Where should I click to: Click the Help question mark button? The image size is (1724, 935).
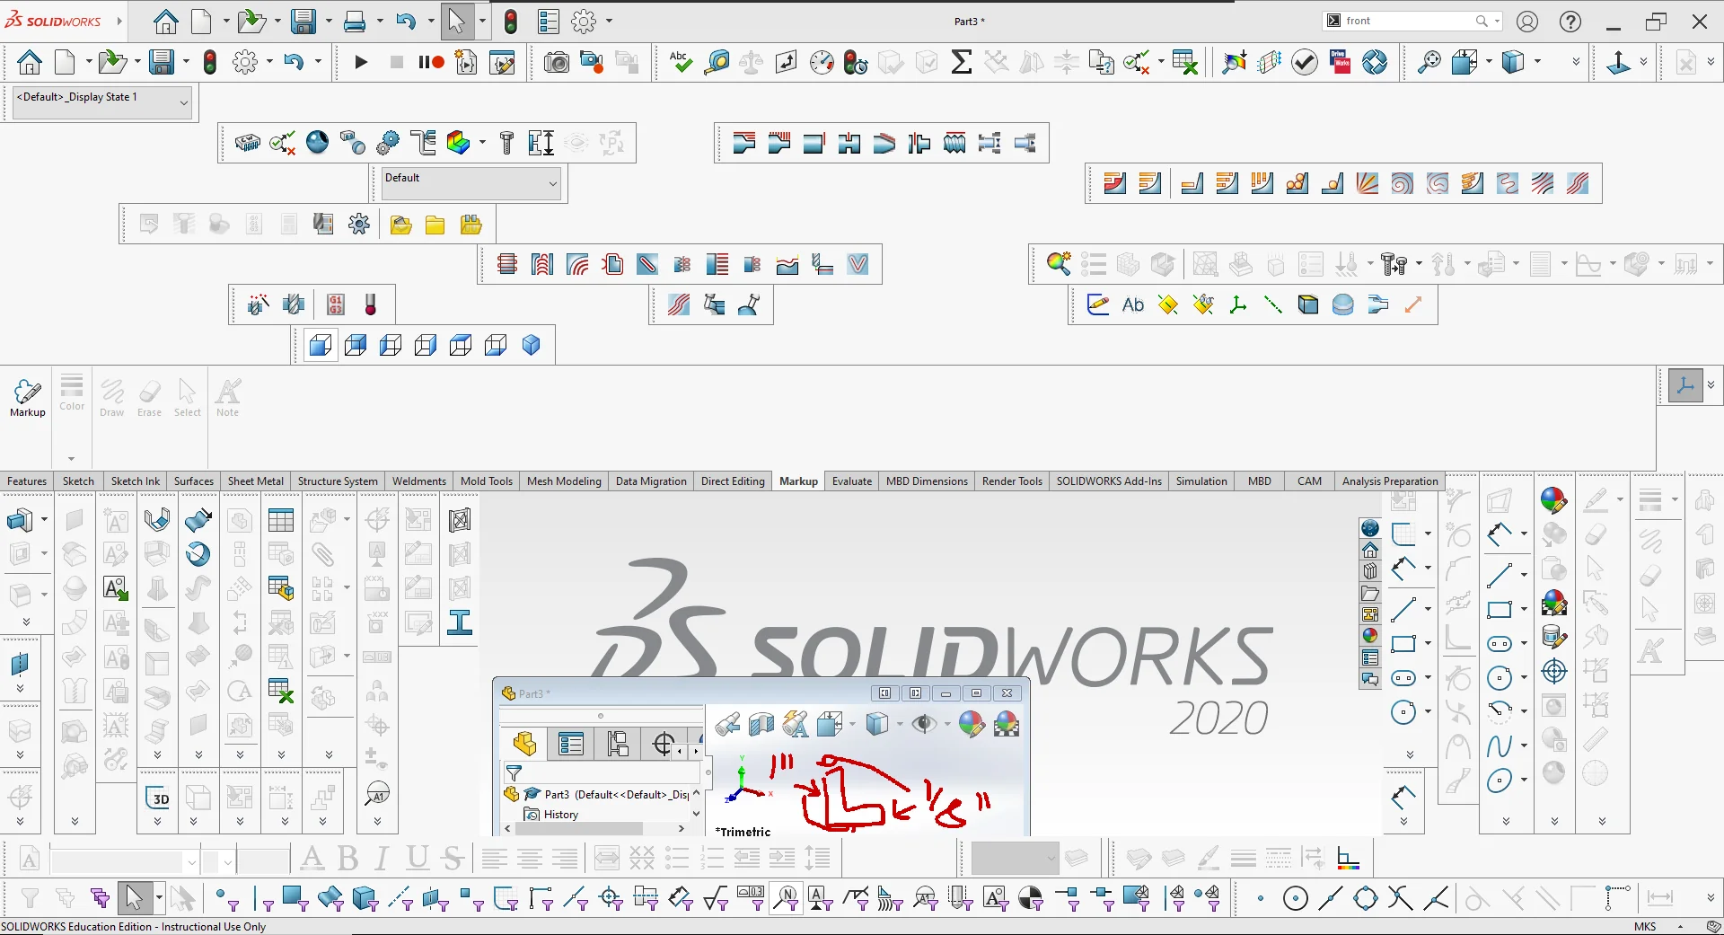click(x=1570, y=22)
